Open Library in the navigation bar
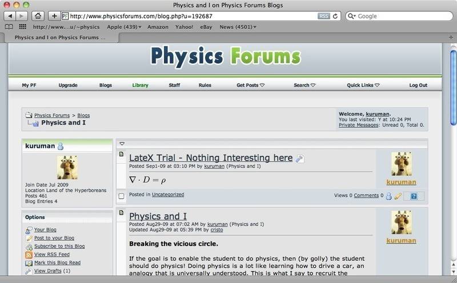The width and height of the screenshot is (457, 283). 140,85
